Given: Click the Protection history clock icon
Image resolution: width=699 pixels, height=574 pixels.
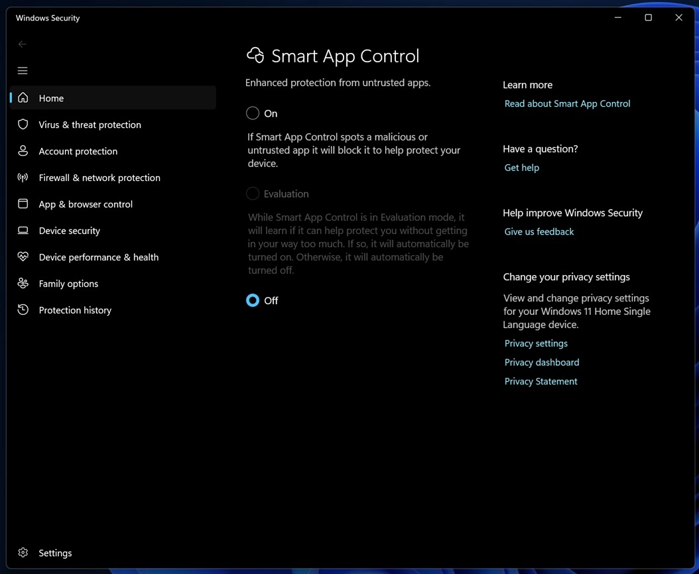Looking at the screenshot, I should click(x=22, y=310).
